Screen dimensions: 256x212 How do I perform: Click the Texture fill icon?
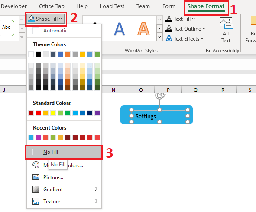pyautogui.click(x=36, y=201)
